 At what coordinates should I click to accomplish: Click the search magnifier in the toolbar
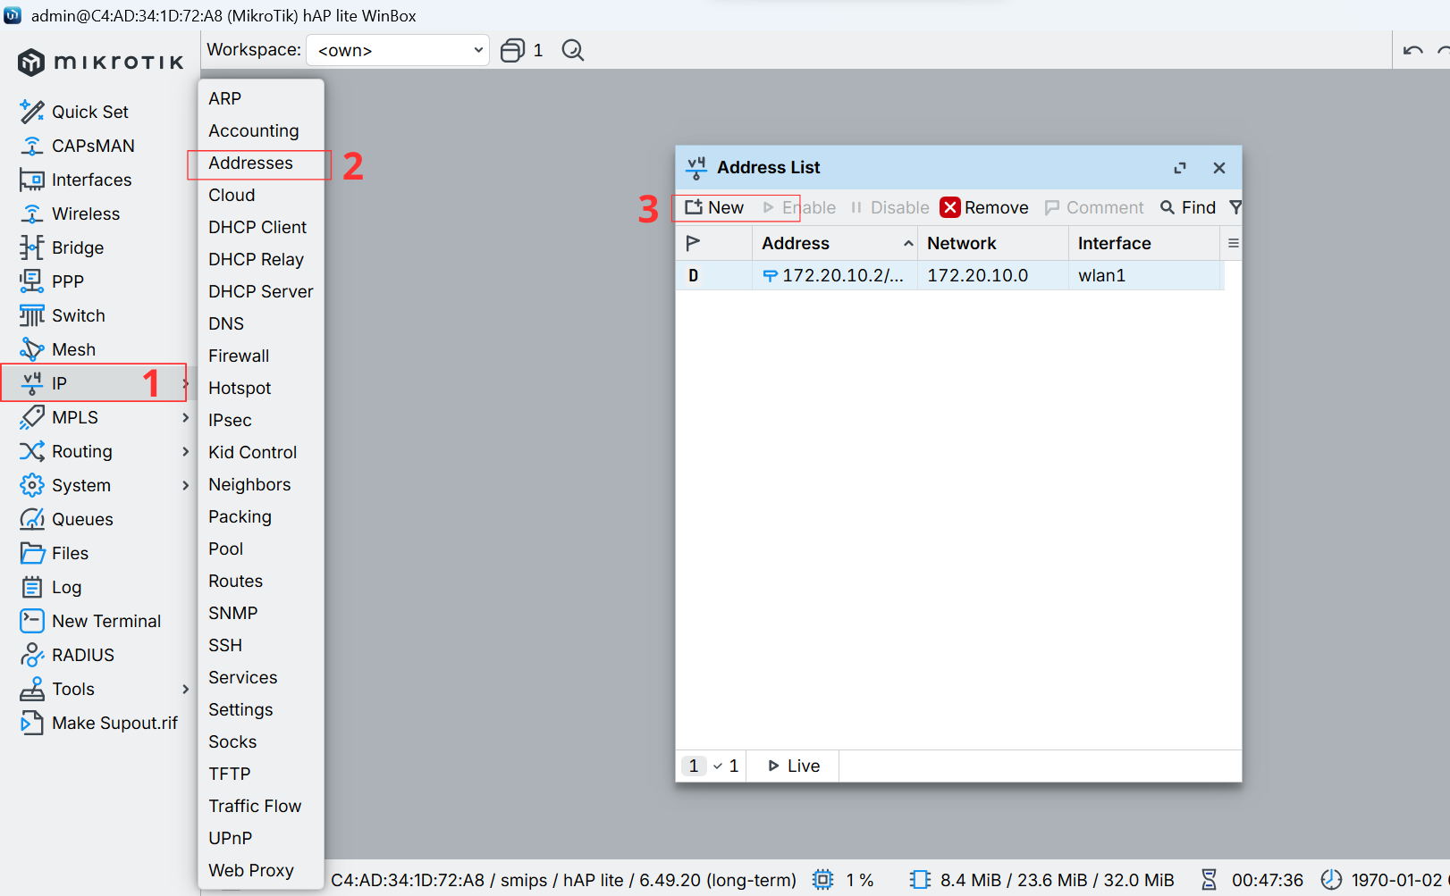[x=573, y=50]
